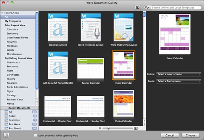Click the Yesterday count badge

[x=35, y=120]
